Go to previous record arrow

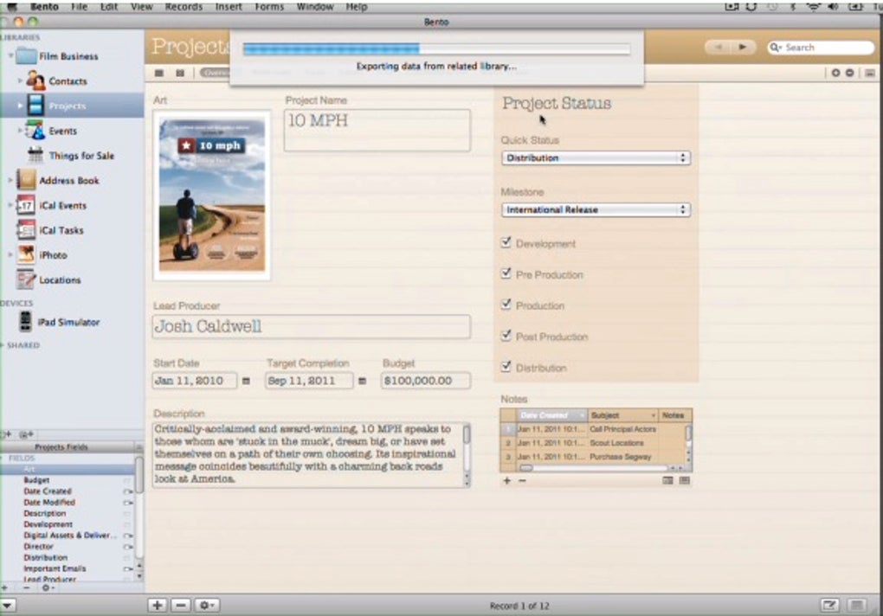click(x=719, y=48)
